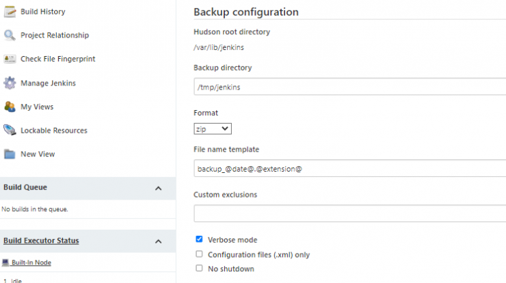Click the Check File Fingerprint icon
Viewport: 506px width, 283px height.
tap(10, 59)
